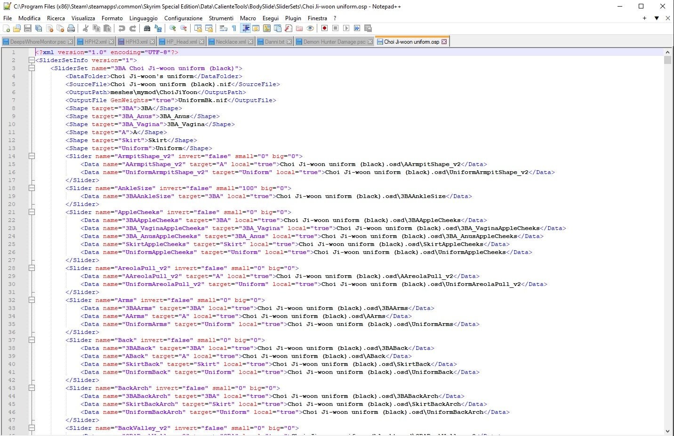Click the vertical scrollbar thumb
This screenshot has width=674, height=436.
point(667,60)
